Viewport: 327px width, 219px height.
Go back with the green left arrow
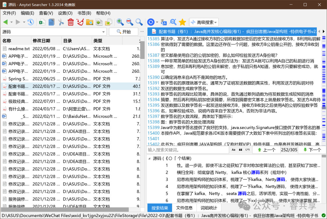5,22
